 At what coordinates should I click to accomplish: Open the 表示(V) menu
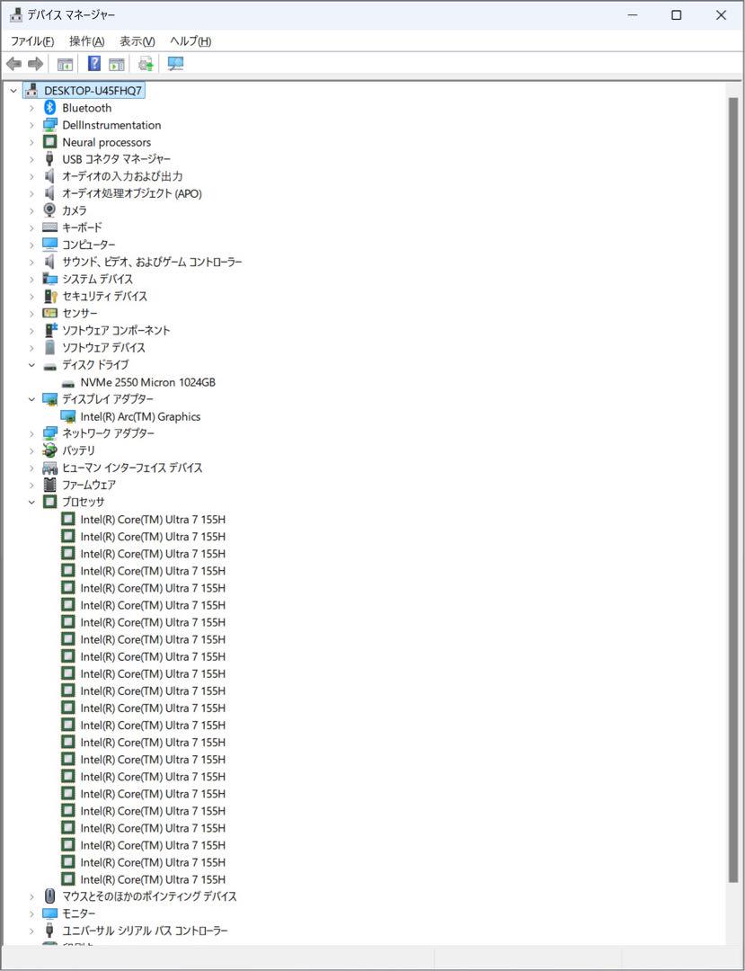[137, 41]
